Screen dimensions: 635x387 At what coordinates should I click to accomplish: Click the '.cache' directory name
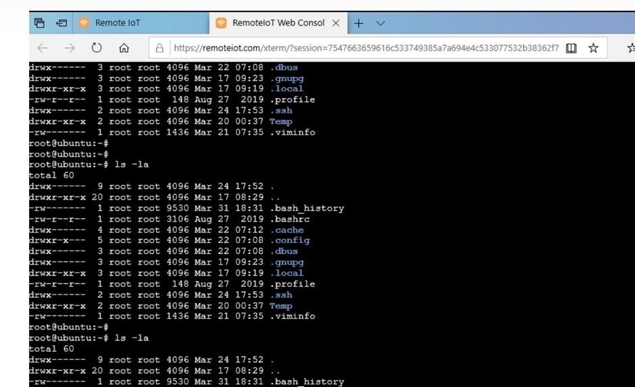pyautogui.click(x=286, y=230)
